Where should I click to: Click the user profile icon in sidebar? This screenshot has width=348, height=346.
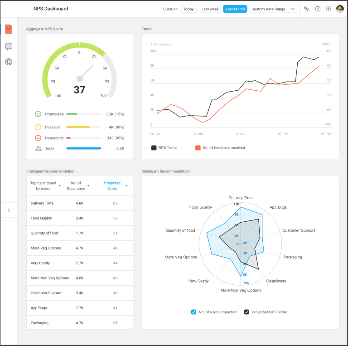[x=9, y=62]
